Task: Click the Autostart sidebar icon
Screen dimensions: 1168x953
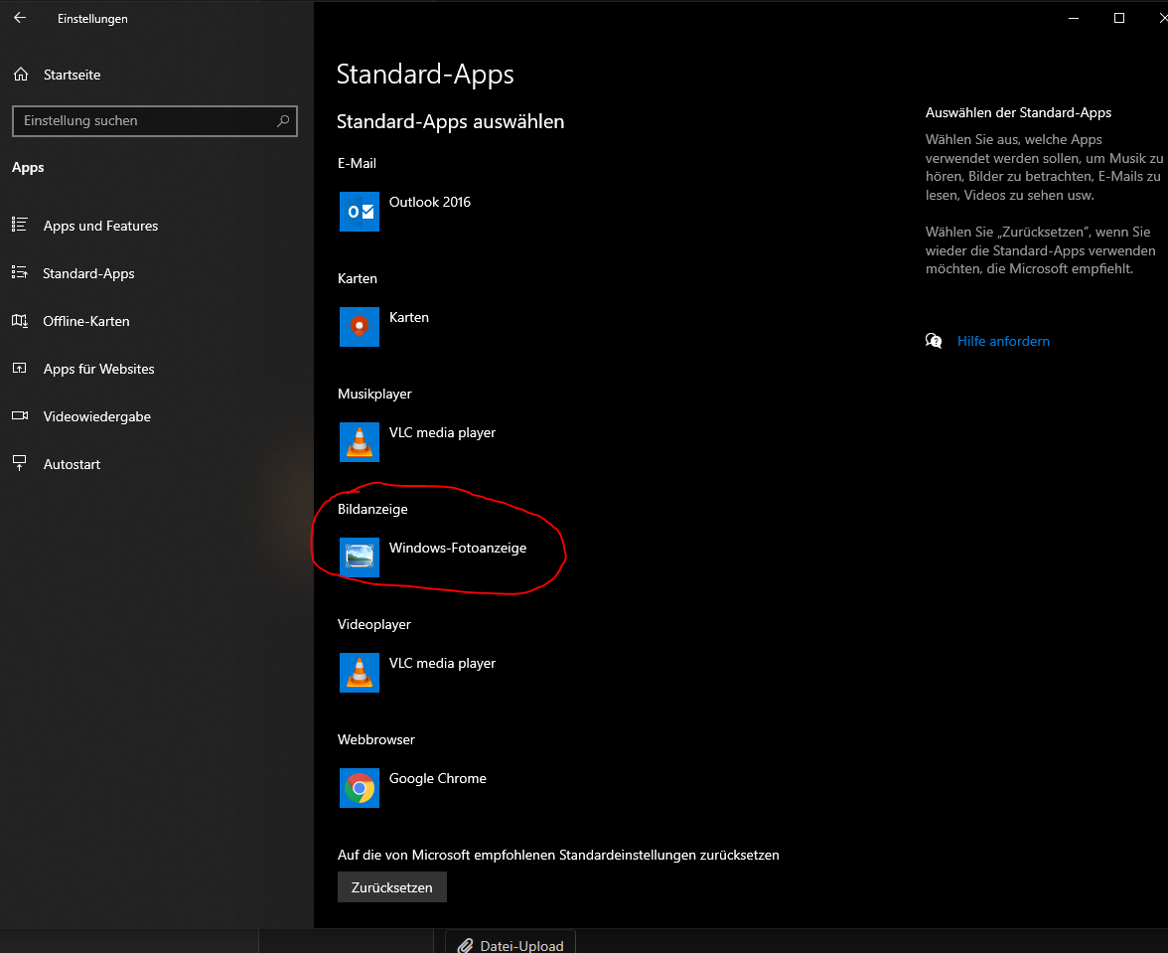Action: pos(20,463)
